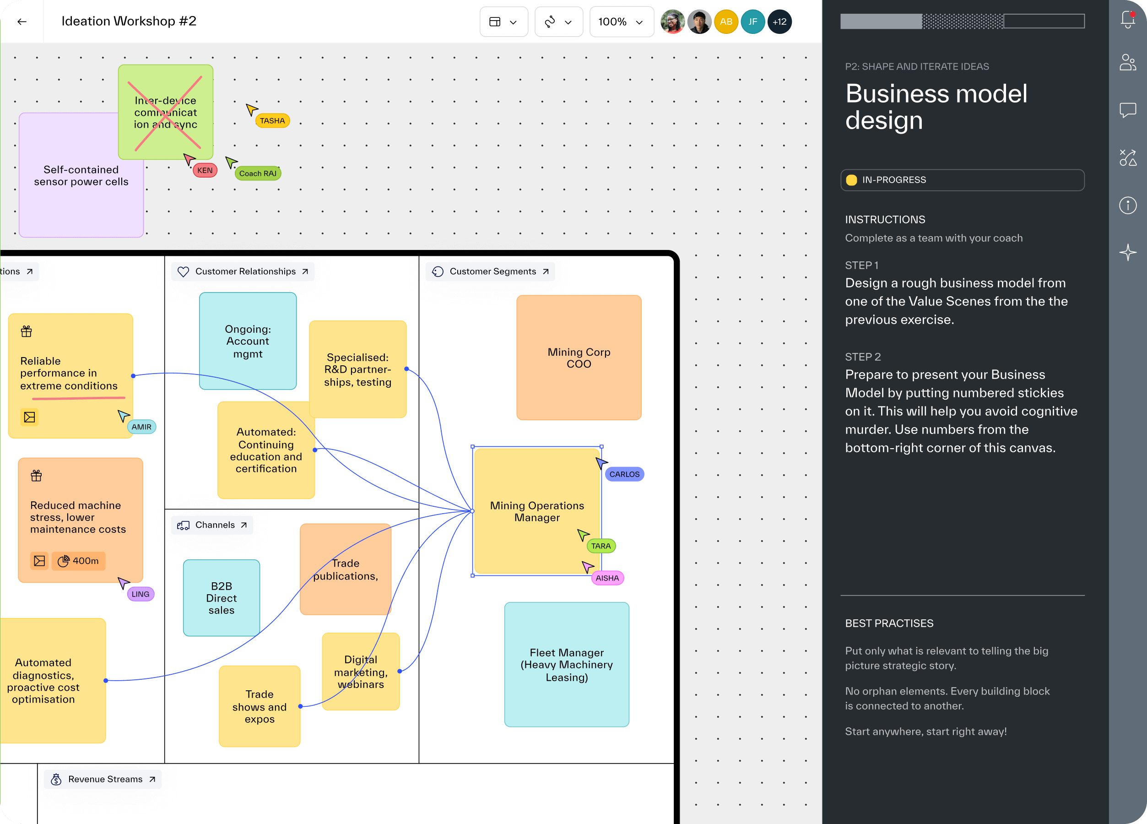Click the gift icon on Reliable performance sticky
Image resolution: width=1147 pixels, height=824 pixels.
click(x=26, y=331)
